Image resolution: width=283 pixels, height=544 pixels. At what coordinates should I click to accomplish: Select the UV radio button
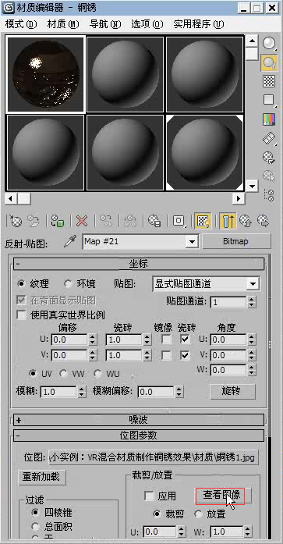34,374
